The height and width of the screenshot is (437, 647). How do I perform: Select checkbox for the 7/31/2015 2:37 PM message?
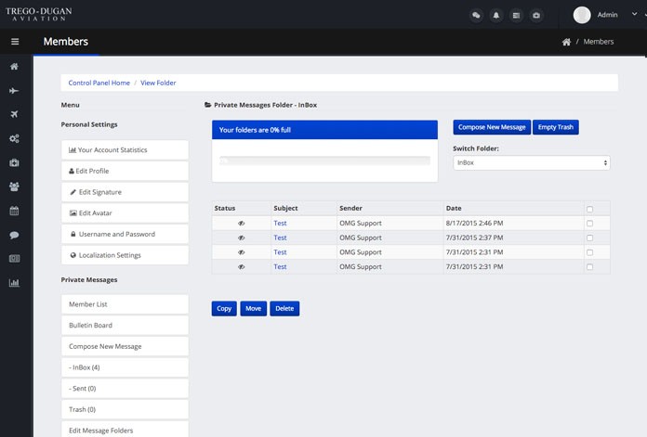point(589,238)
